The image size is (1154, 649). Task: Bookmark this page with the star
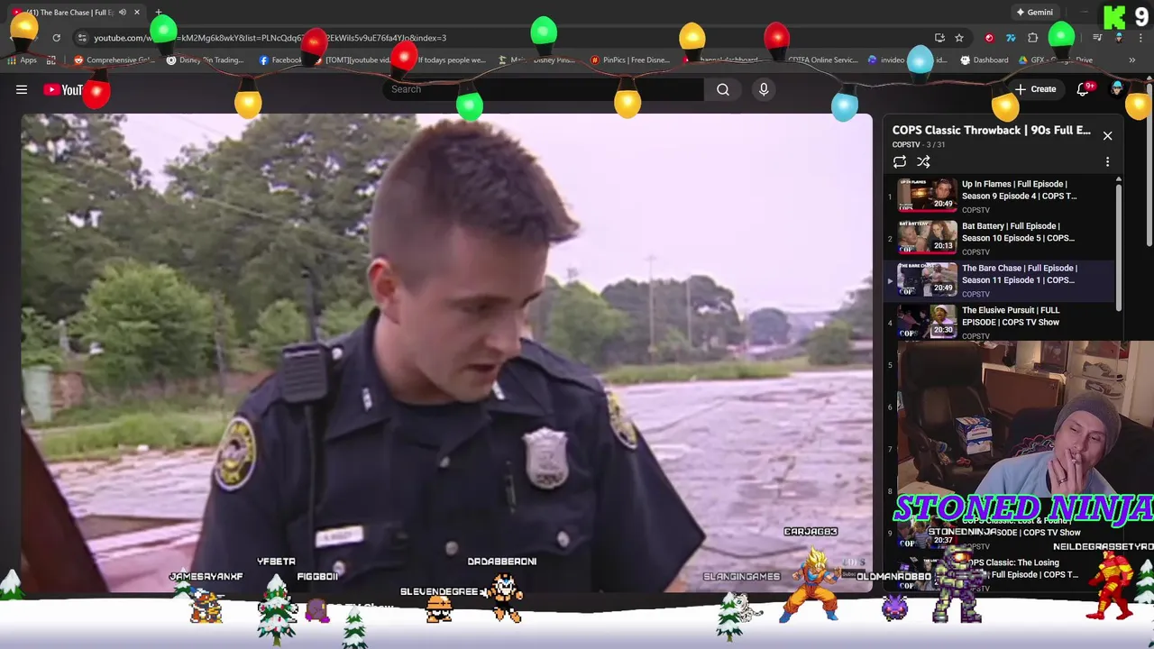click(959, 38)
